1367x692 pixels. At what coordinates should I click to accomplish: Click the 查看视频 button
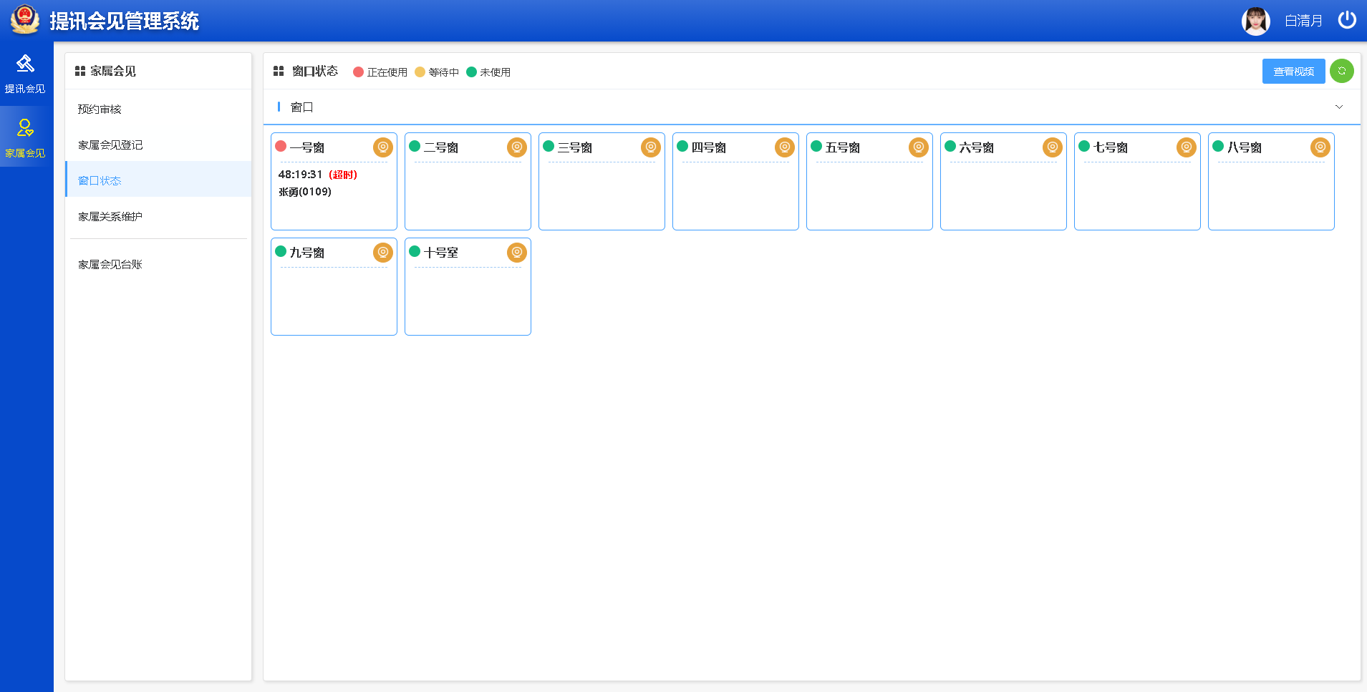[x=1293, y=72]
